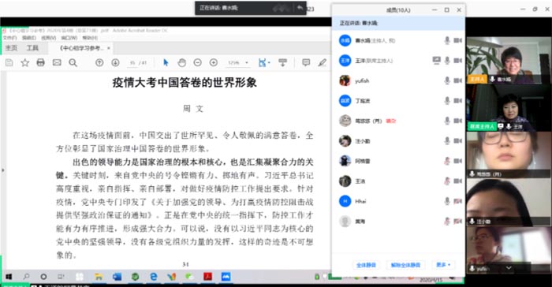Click the star bookmark icon
Viewport: 552px width, 287px height.
[25, 62]
